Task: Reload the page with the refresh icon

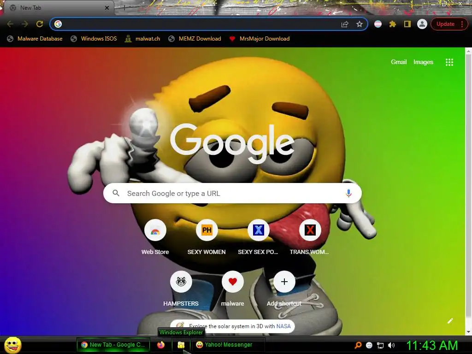Action: pyautogui.click(x=40, y=24)
